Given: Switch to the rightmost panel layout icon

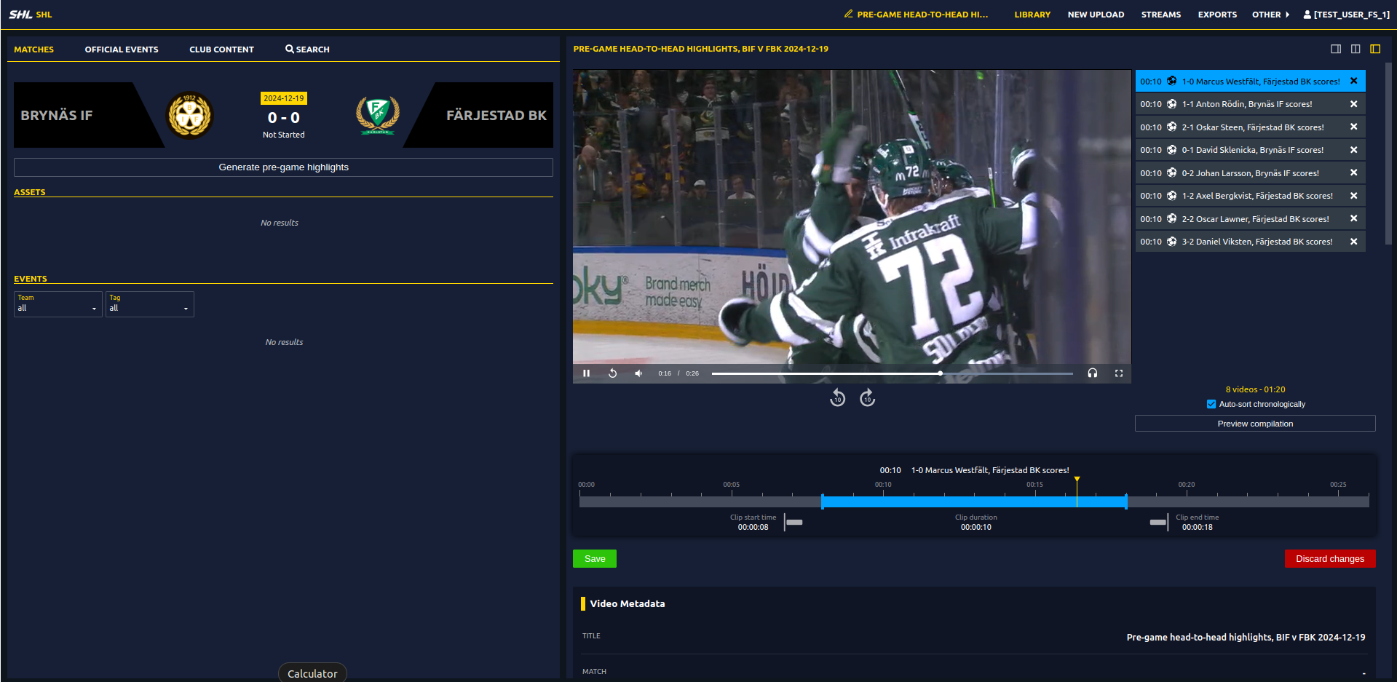Looking at the screenshot, I should click(1374, 49).
